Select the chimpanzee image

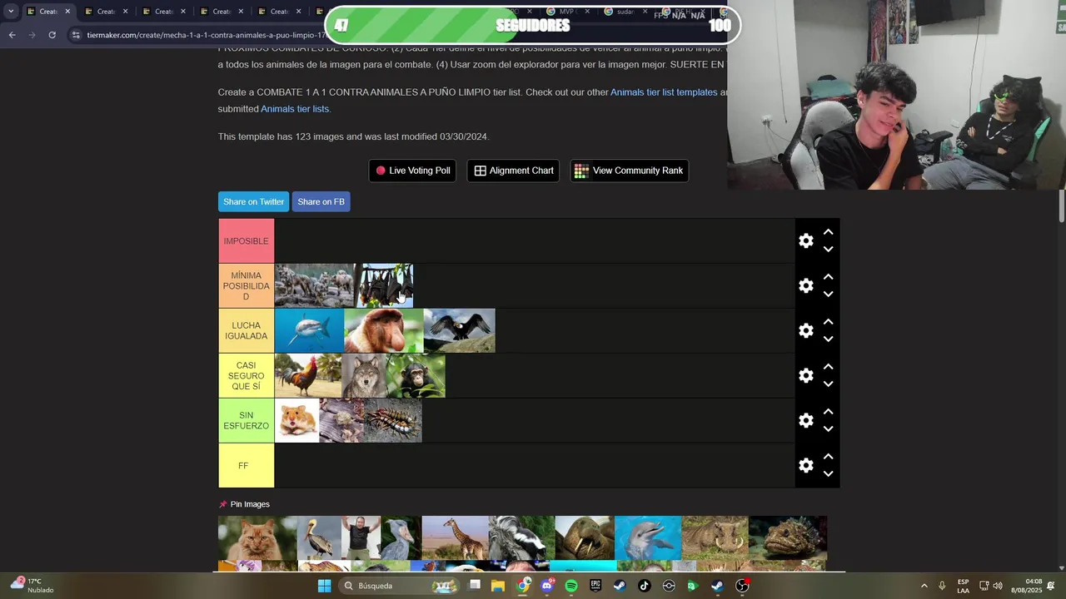click(416, 376)
